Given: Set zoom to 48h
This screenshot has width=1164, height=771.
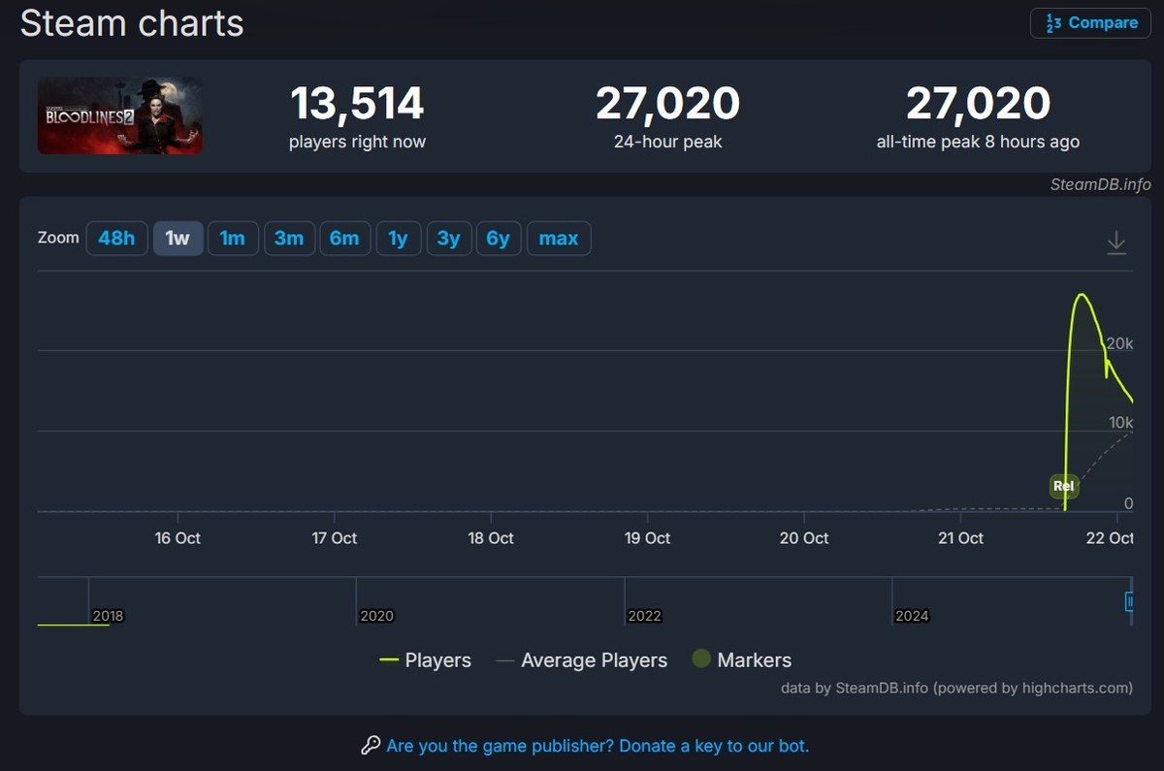Looking at the screenshot, I should [116, 239].
